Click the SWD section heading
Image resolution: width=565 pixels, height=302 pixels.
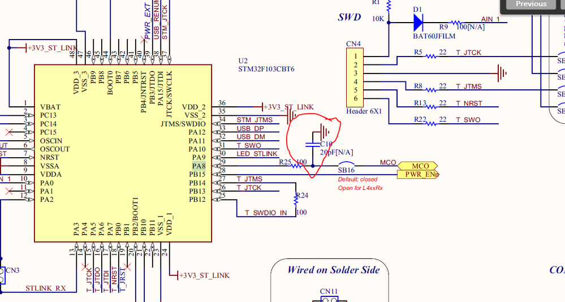(350, 17)
